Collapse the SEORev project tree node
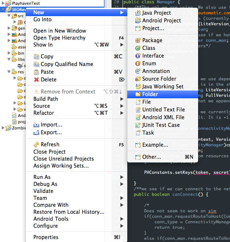 click(x=3, y=10)
